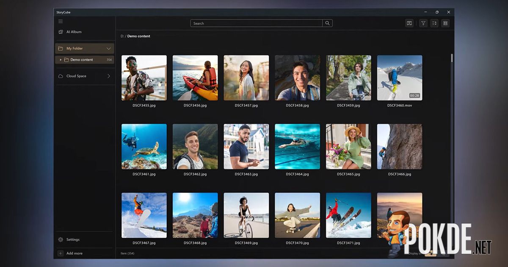Screen dimensions: 508x267
Task: Open the sort order icon
Action: [x=434, y=23]
